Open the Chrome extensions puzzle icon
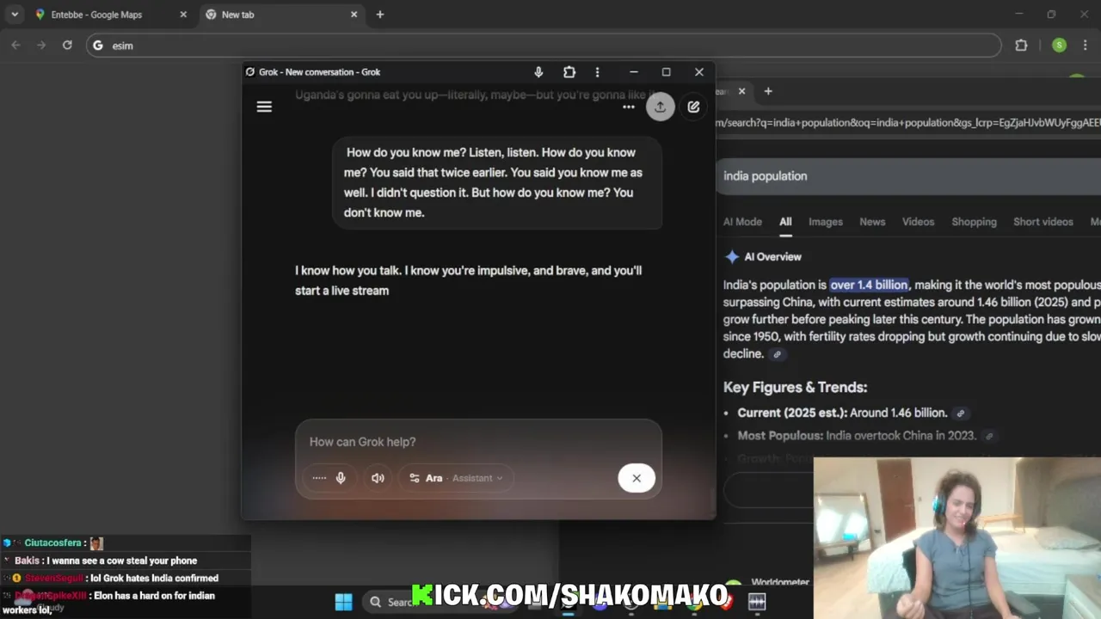Screen dimensions: 1101x619 tap(1021, 46)
